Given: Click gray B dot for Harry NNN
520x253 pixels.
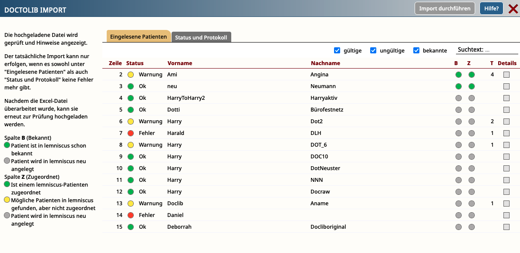Looking at the screenshot, I should [x=459, y=180].
